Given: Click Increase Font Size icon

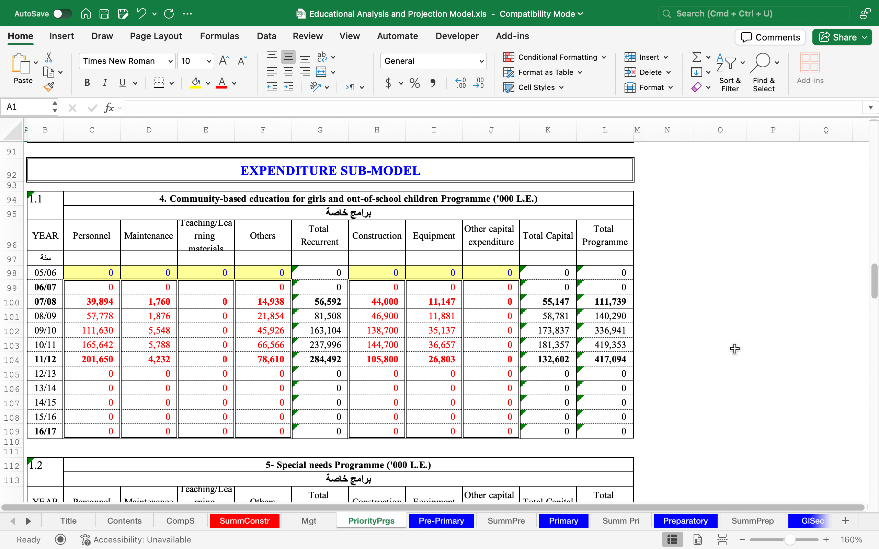Looking at the screenshot, I should click(x=224, y=61).
